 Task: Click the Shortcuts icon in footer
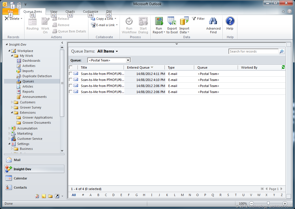57,196
